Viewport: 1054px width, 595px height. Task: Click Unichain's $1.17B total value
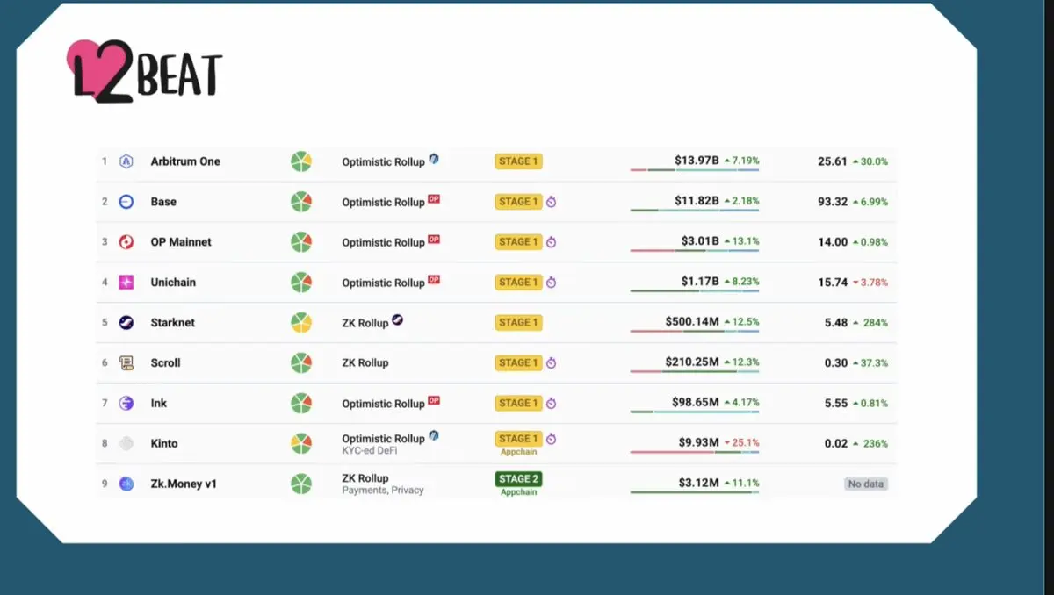(700, 282)
